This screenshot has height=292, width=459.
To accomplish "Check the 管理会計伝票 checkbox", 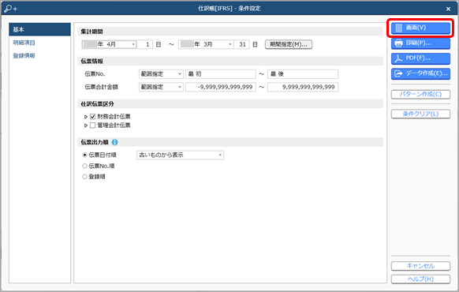I will coord(93,125).
